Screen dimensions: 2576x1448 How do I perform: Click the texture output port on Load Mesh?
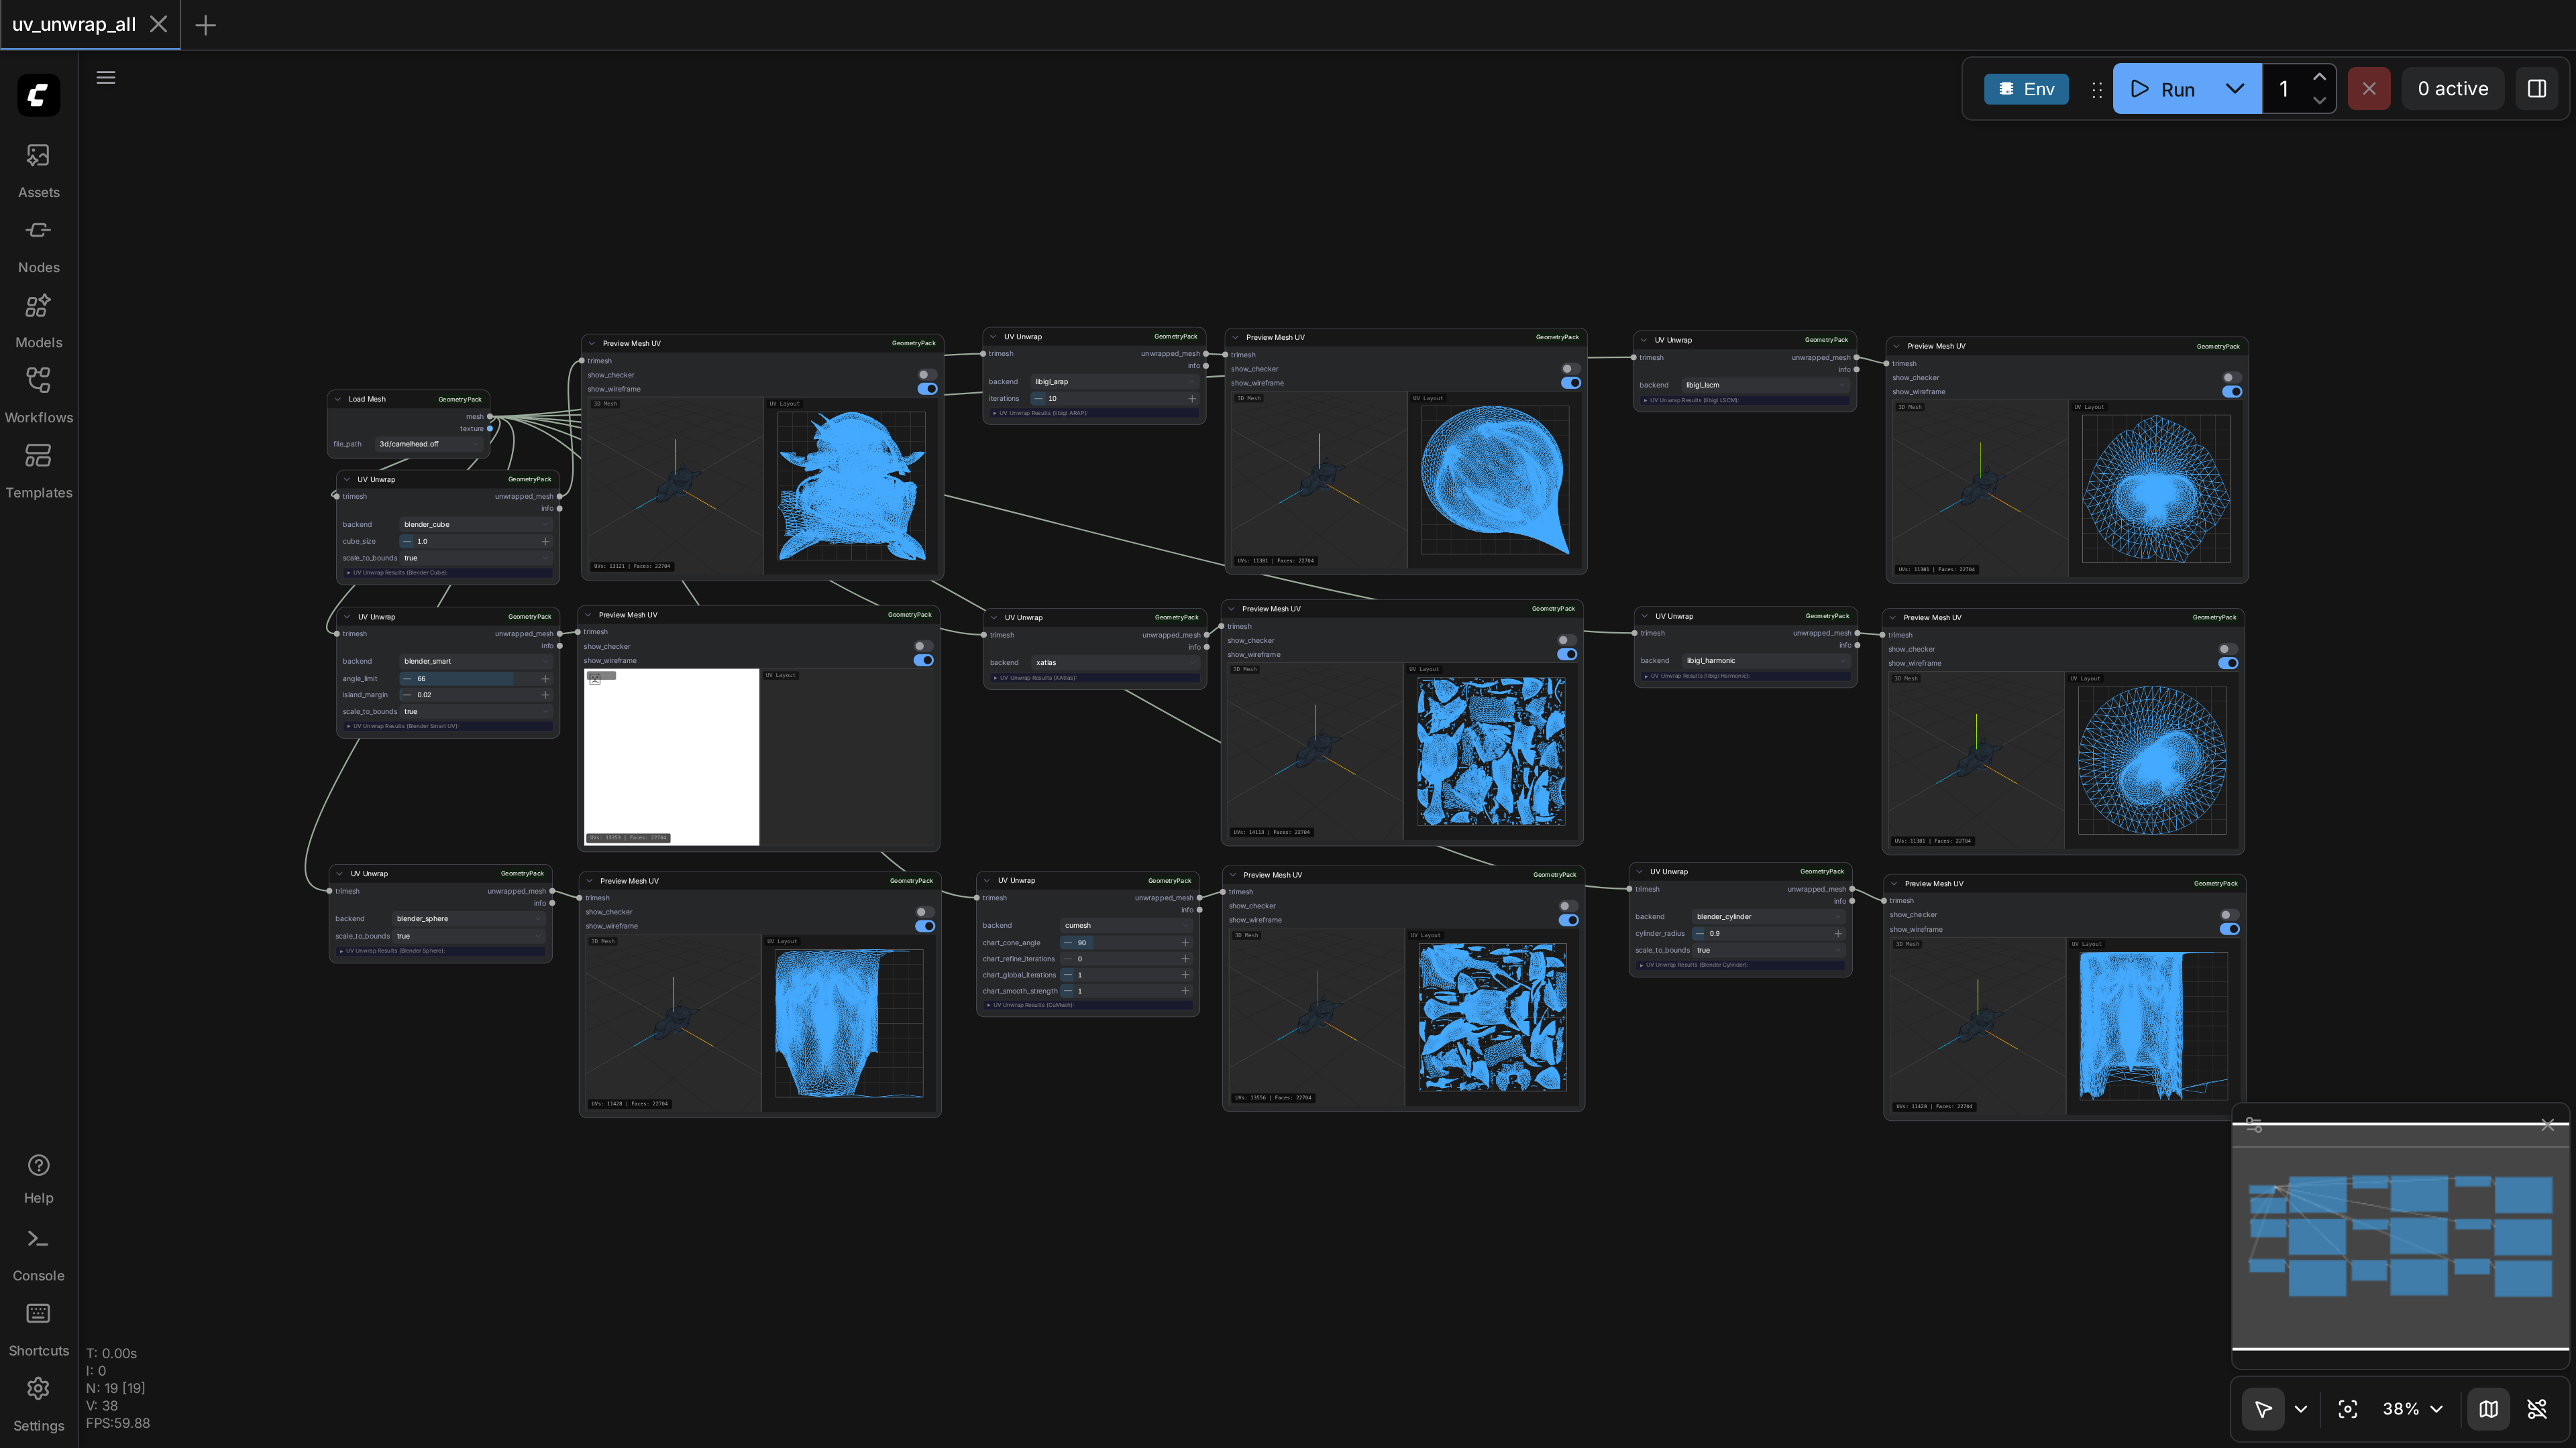[490, 429]
